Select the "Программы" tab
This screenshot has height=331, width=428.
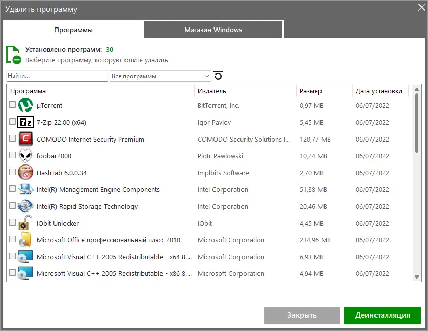pos(73,30)
